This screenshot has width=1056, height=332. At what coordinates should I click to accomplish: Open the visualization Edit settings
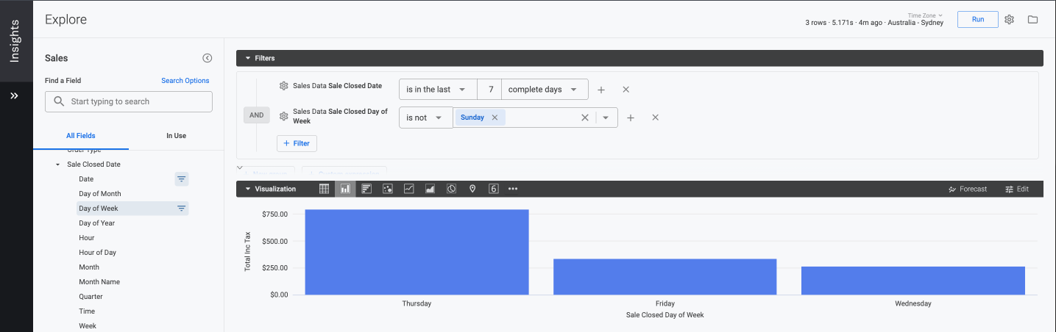pyautogui.click(x=1017, y=189)
